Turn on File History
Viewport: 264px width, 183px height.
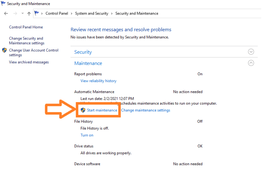87,135
